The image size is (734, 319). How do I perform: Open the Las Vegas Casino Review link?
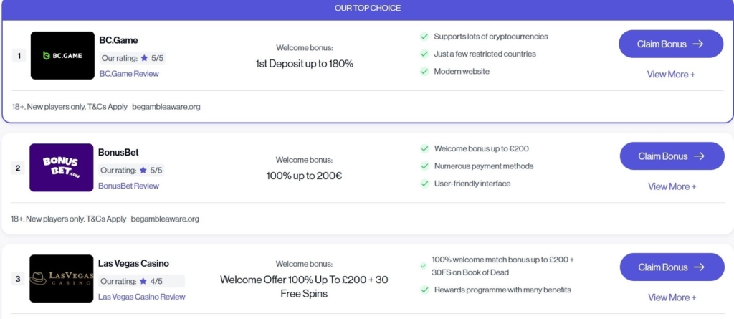(141, 297)
